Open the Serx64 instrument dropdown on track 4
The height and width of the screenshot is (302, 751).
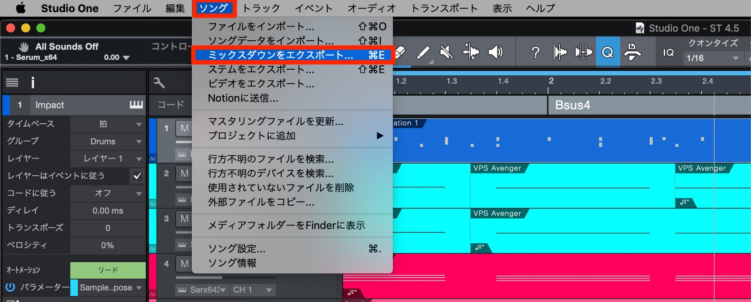tap(202, 290)
